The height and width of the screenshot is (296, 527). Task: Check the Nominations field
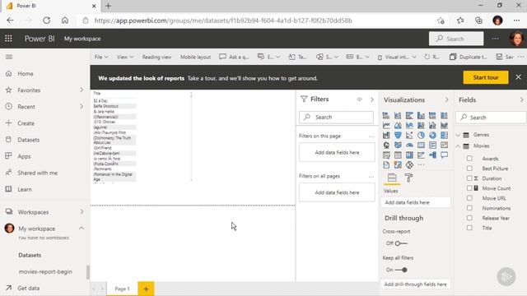tap(469, 208)
